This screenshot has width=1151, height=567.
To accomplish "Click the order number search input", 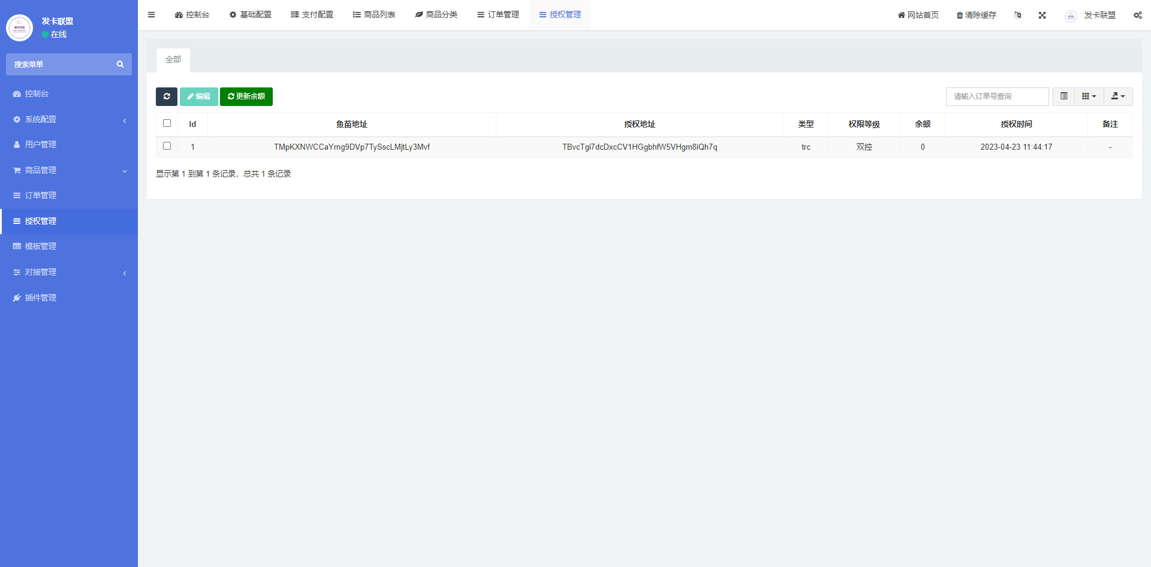I will (x=998, y=96).
